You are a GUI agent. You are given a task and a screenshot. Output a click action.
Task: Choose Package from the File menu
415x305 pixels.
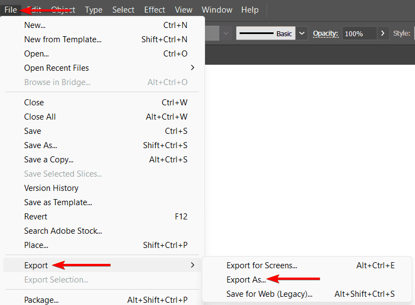click(x=41, y=300)
